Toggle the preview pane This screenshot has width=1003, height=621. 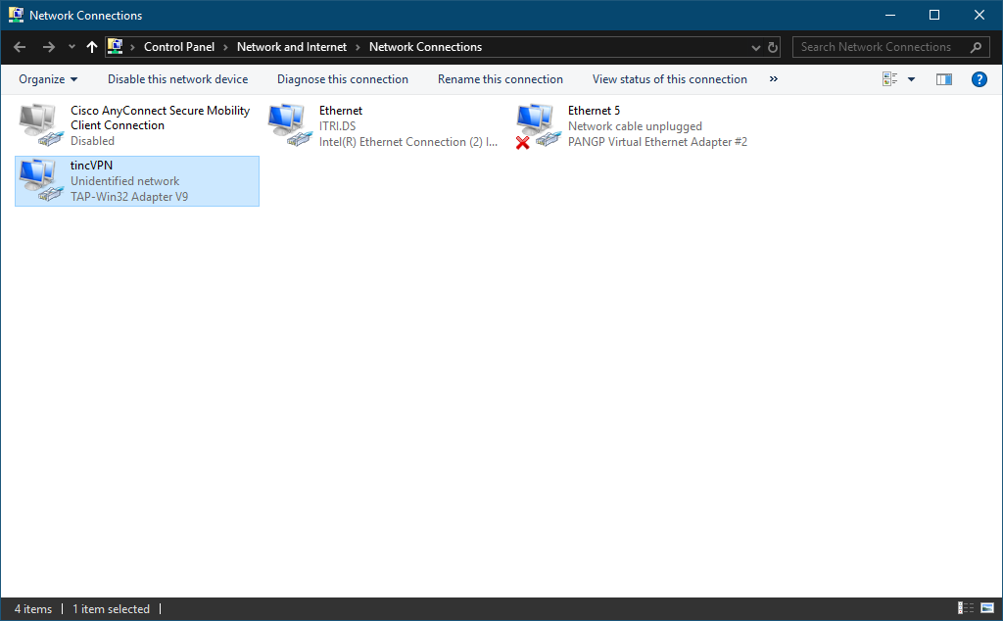click(943, 79)
